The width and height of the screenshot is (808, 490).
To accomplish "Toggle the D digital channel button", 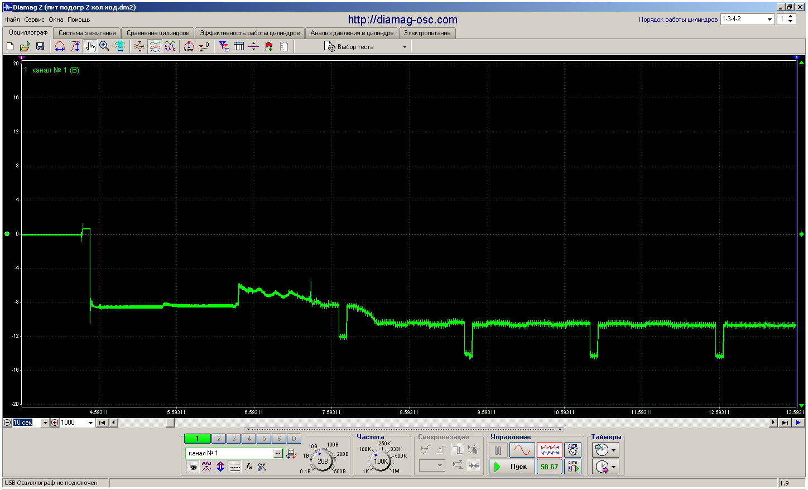I will point(294,439).
